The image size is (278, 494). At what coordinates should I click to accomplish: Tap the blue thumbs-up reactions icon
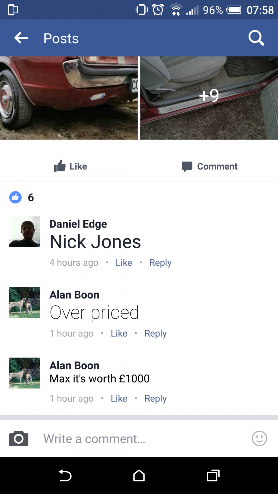point(15,197)
